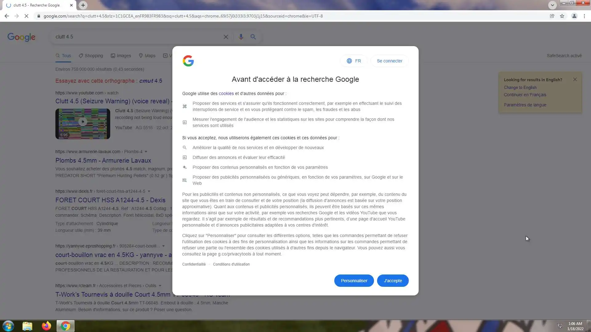
Task: Click the share page icon in address bar
Action: (552, 16)
